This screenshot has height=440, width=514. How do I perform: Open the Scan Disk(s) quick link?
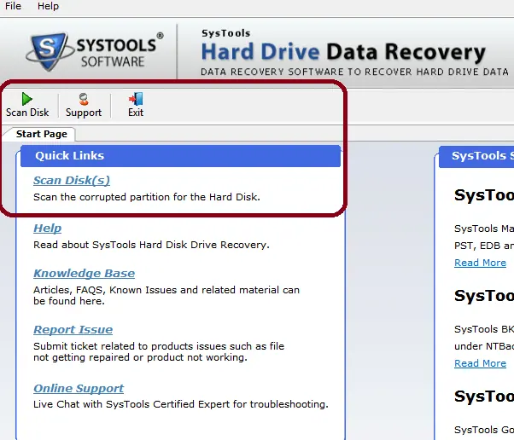point(72,181)
